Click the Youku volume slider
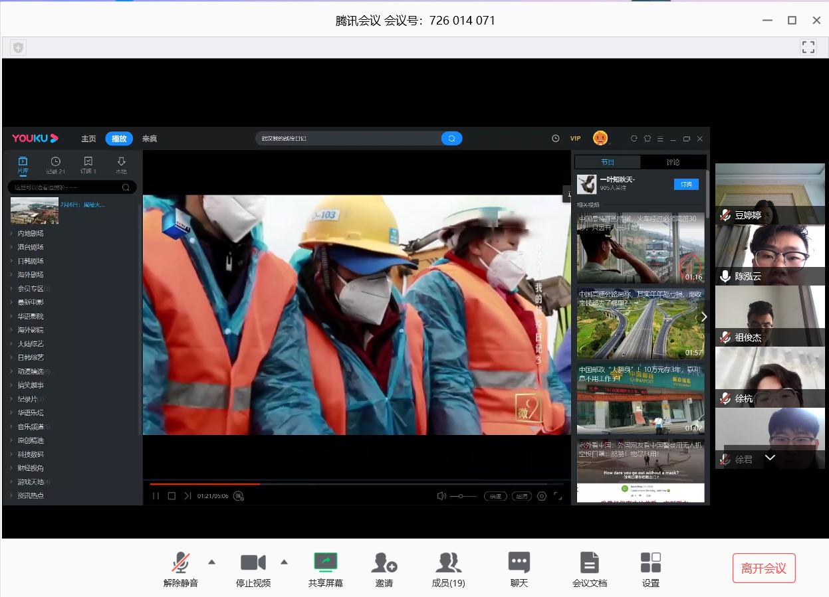The image size is (829, 597). tap(463, 496)
